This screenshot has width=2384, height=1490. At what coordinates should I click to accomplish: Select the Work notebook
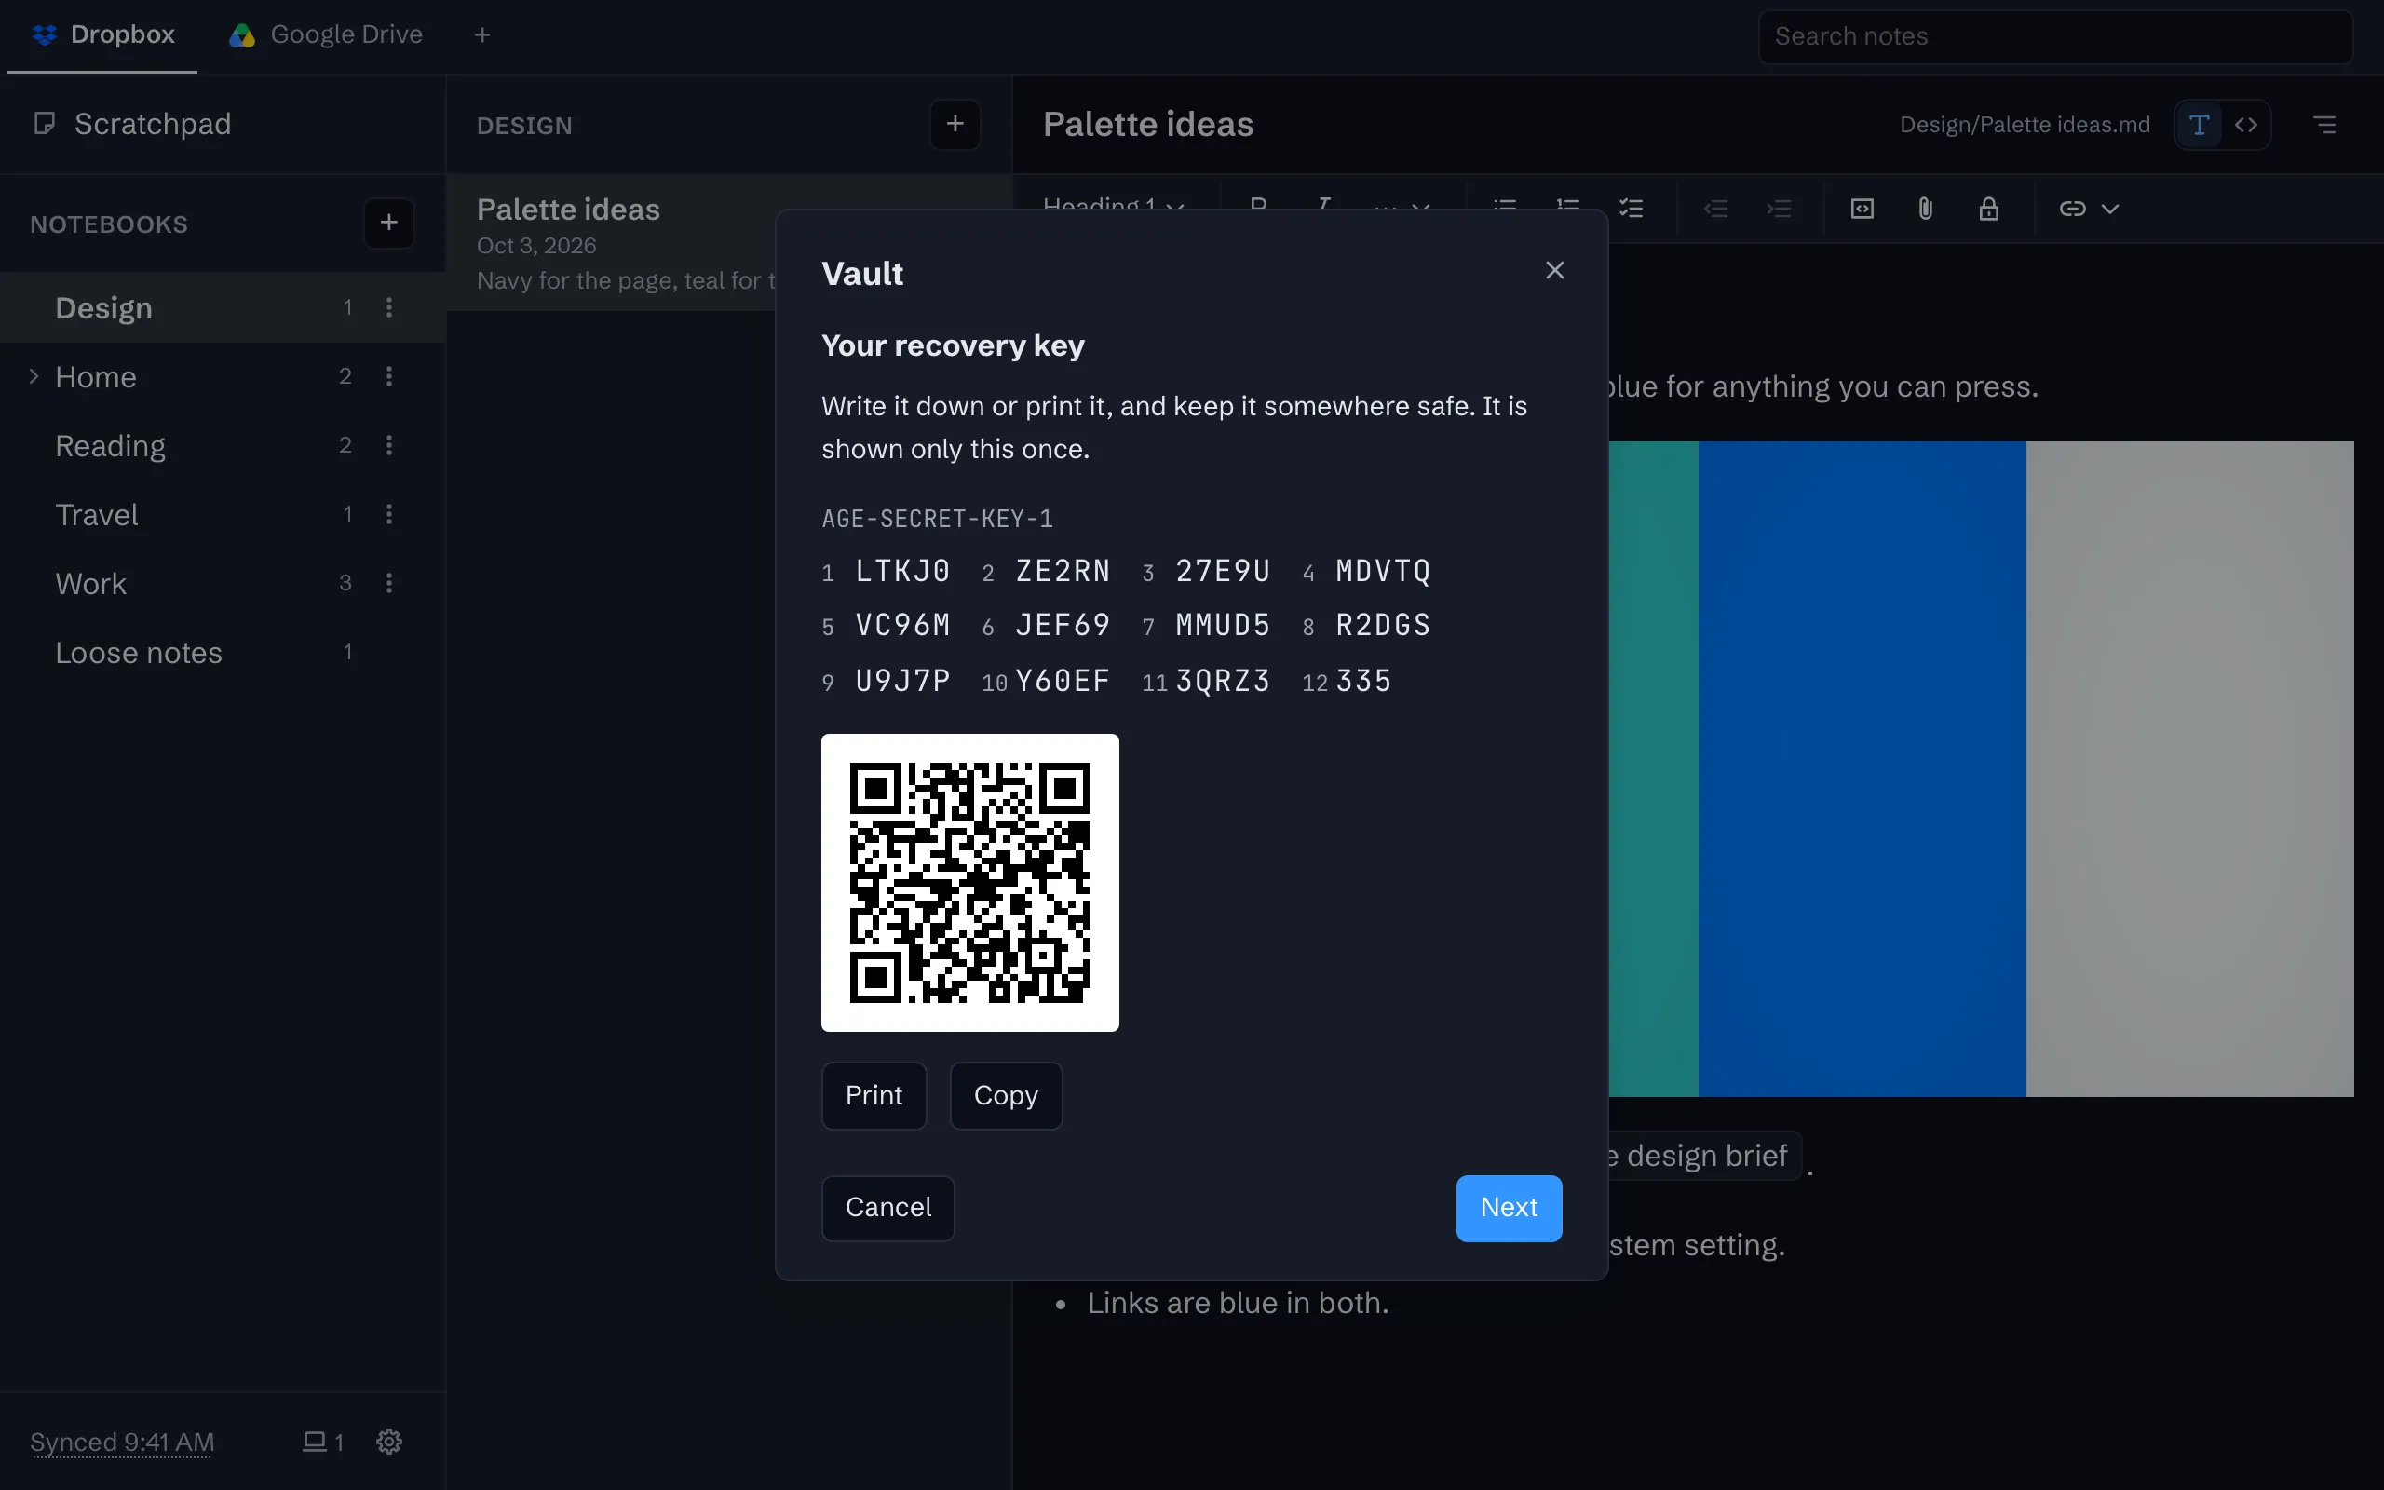pyautogui.click(x=223, y=583)
